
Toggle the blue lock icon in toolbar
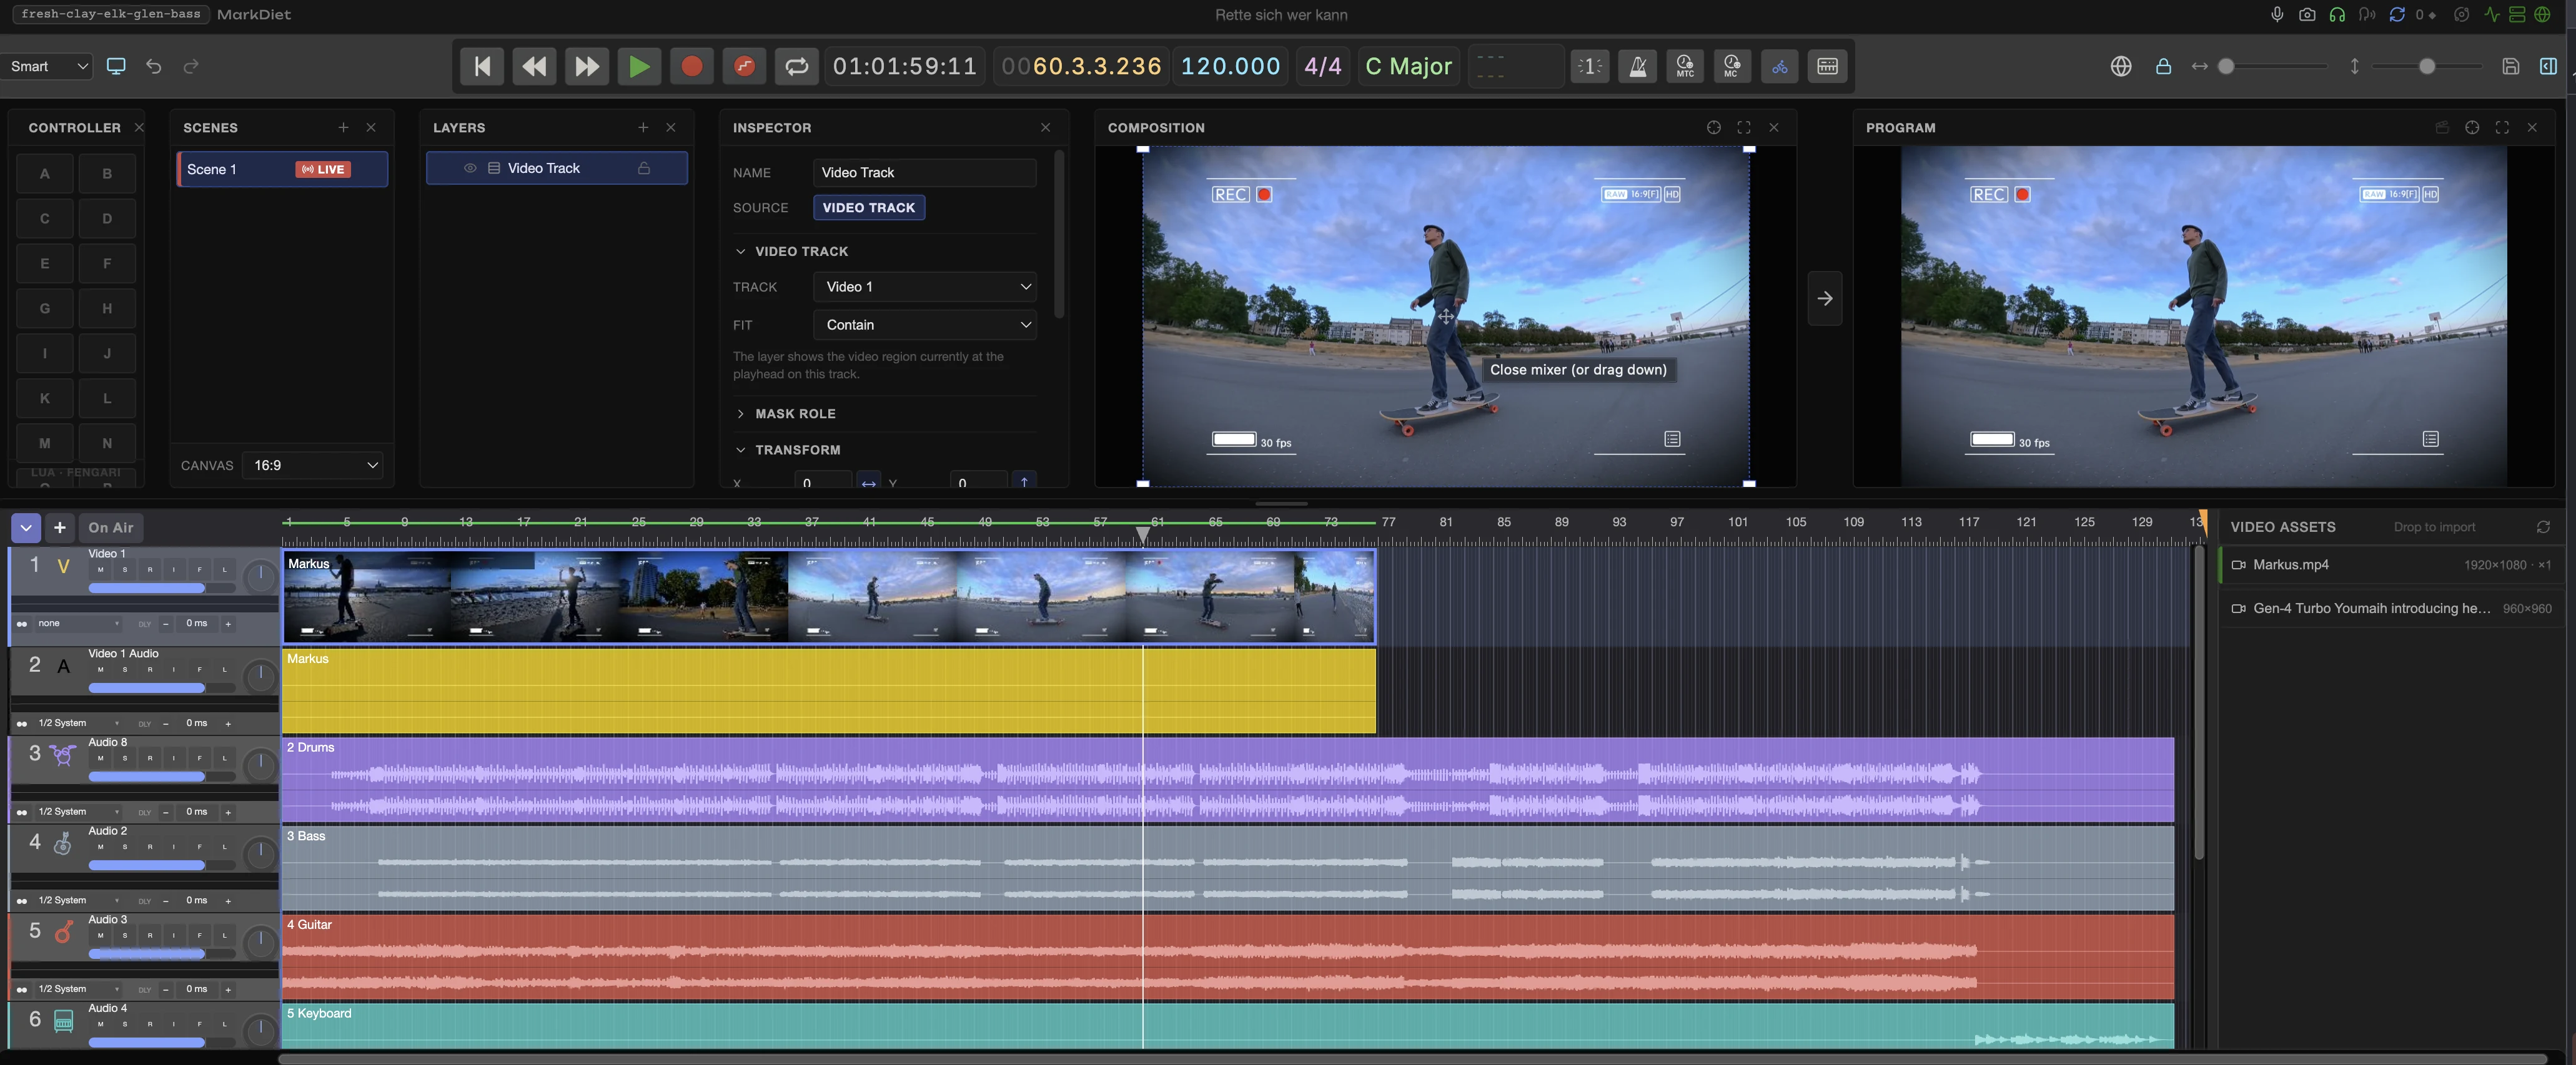pyautogui.click(x=2163, y=66)
